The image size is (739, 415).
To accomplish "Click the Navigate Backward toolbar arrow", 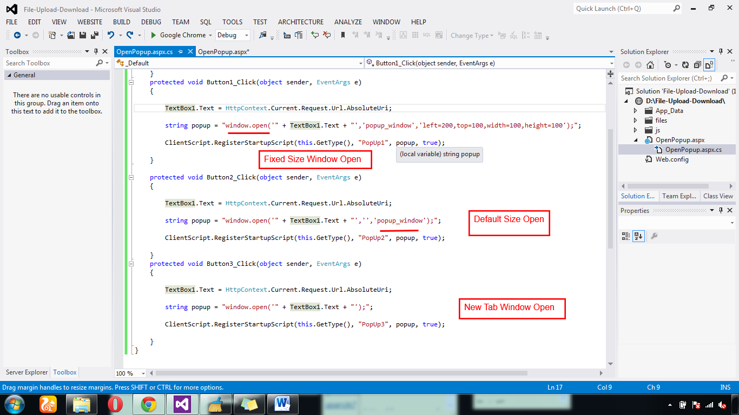I will tap(17, 35).
